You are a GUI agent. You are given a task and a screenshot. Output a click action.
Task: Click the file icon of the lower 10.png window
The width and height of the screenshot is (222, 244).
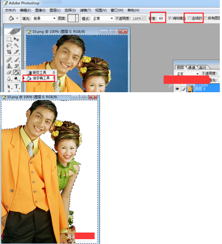[4, 97]
